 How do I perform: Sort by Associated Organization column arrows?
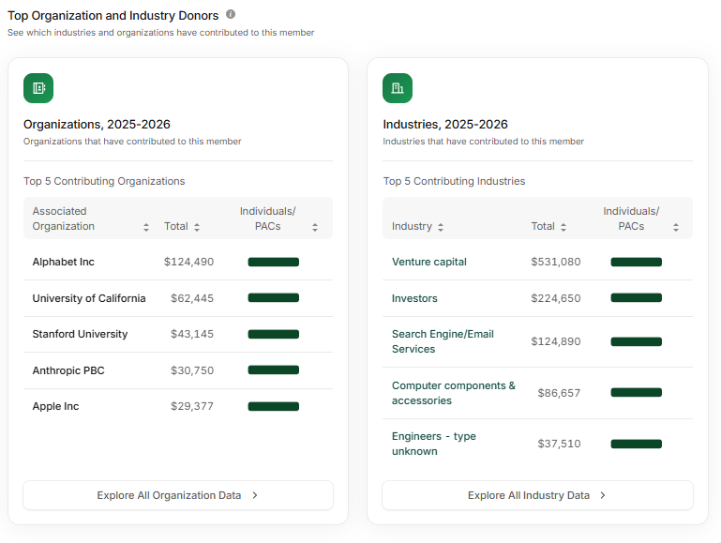[146, 227]
